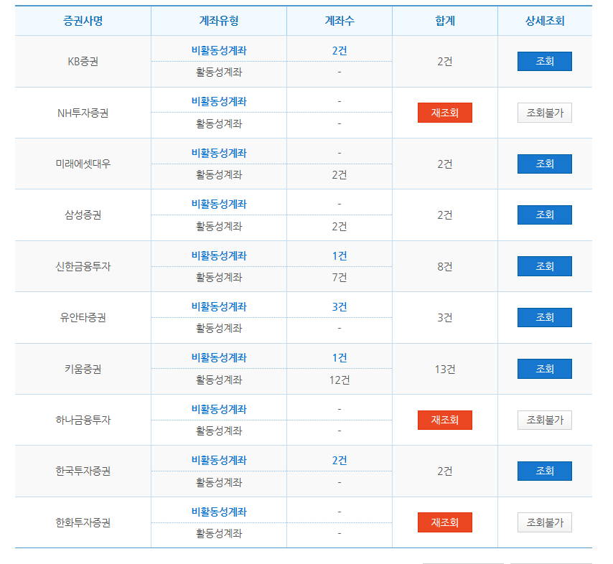Click 조회 for 한국투자증권
The height and width of the screenshot is (564, 613).
pyautogui.click(x=544, y=471)
